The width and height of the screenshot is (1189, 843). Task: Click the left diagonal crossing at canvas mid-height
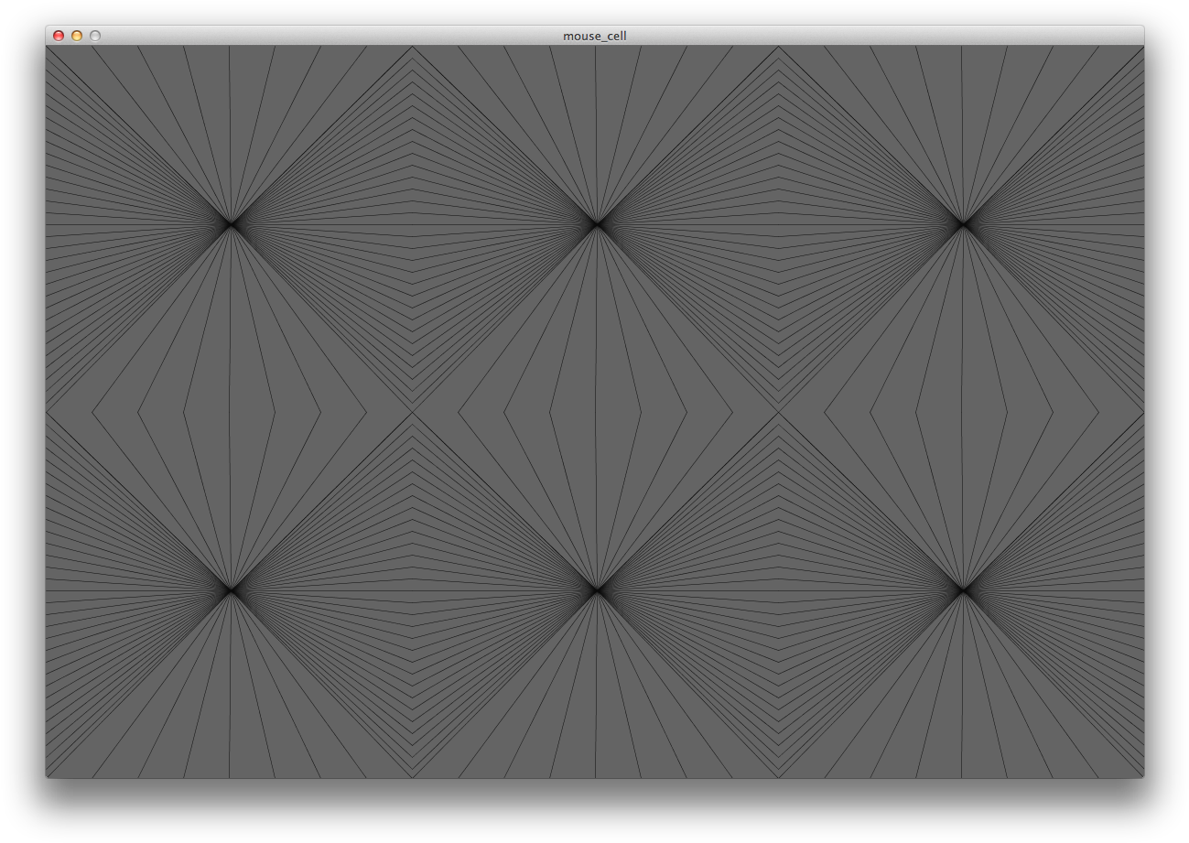[412, 412]
